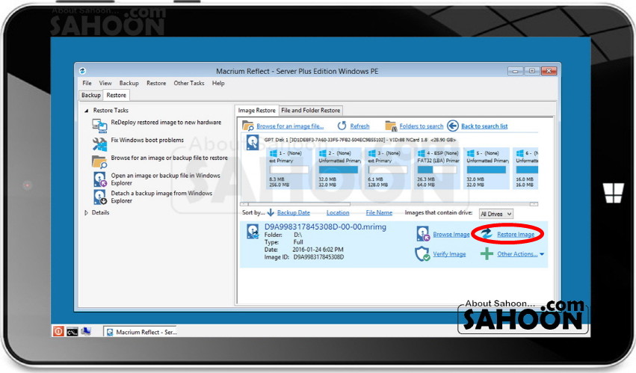
Task: Expand the Details section
Action: [86, 213]
